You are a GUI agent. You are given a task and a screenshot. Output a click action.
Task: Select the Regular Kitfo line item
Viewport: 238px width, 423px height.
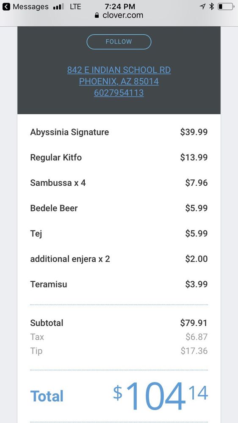click(119, 157)
